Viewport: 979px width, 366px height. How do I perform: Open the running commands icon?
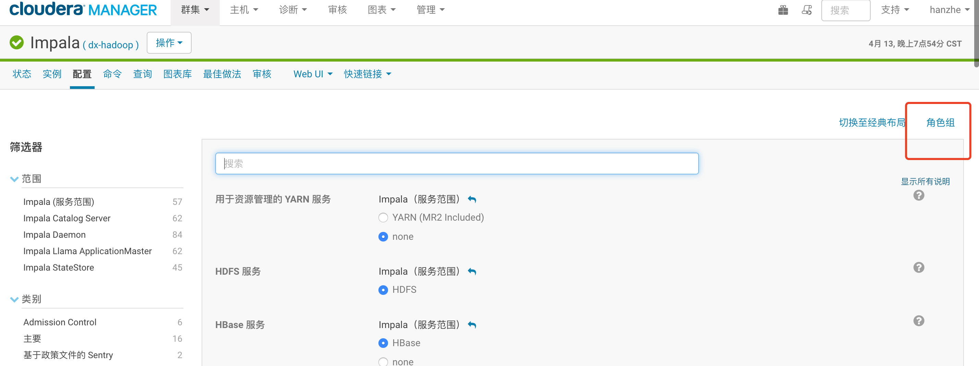point(807,10)
